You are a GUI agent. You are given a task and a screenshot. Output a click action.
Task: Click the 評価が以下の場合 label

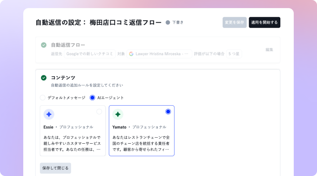point(209,54)
